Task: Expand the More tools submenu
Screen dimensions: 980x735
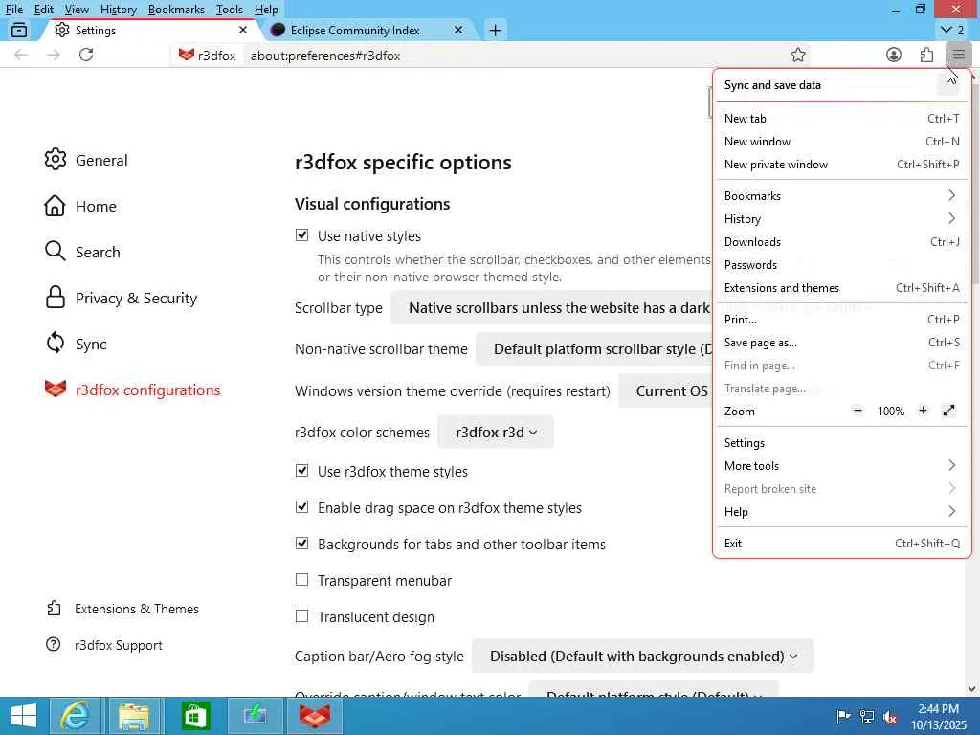Action: [840, 466]
